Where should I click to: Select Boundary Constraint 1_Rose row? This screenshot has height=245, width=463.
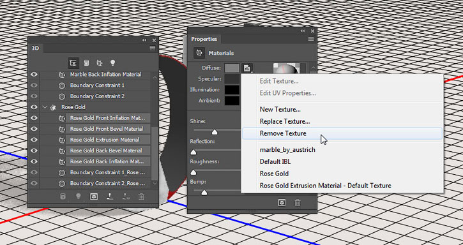(108, 172)
